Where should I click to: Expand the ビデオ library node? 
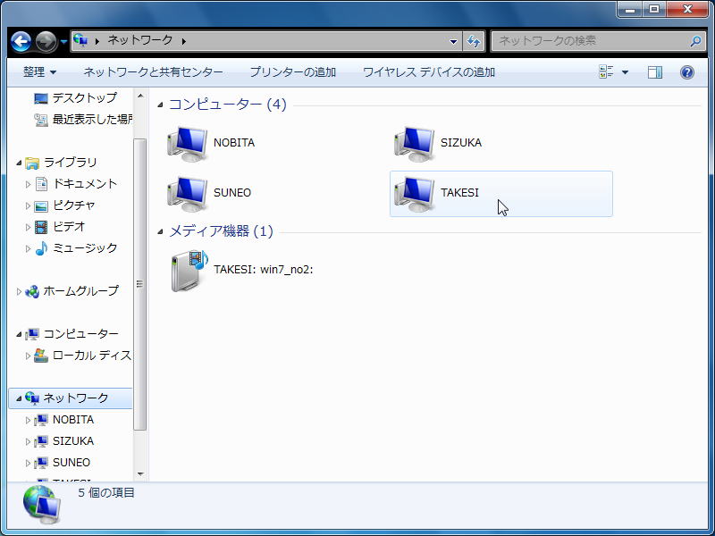28,227
